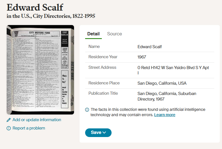Screen dimensions: 222x149
Task: Click the info circle icon by the AI notice
Action: (87, 110)
